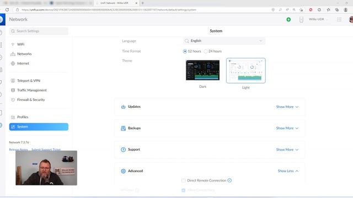Click the red extension icon in browser toolbar

point(311,10)
